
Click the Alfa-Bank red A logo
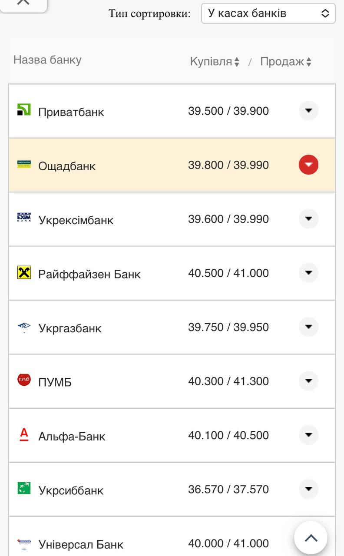(24, 434)
